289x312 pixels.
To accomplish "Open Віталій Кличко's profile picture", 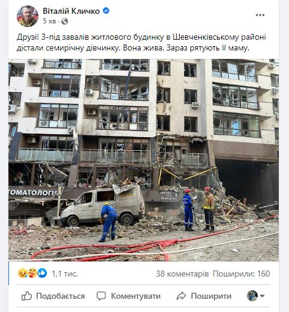I will coord(28,16).
